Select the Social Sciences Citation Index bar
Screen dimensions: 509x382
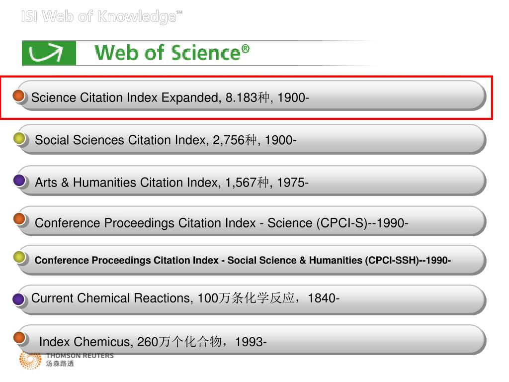(251, 140)
